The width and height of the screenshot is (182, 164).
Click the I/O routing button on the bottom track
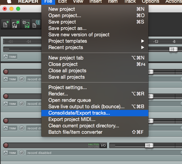pos(103,145)
